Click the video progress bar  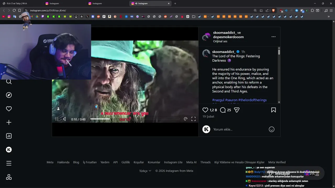[135, 119]
